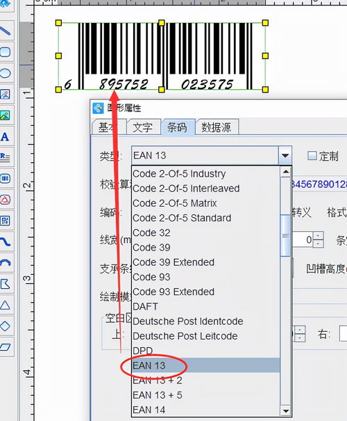
Task: Click dropdown list scroll down arrow
Action: coord(286,411)
